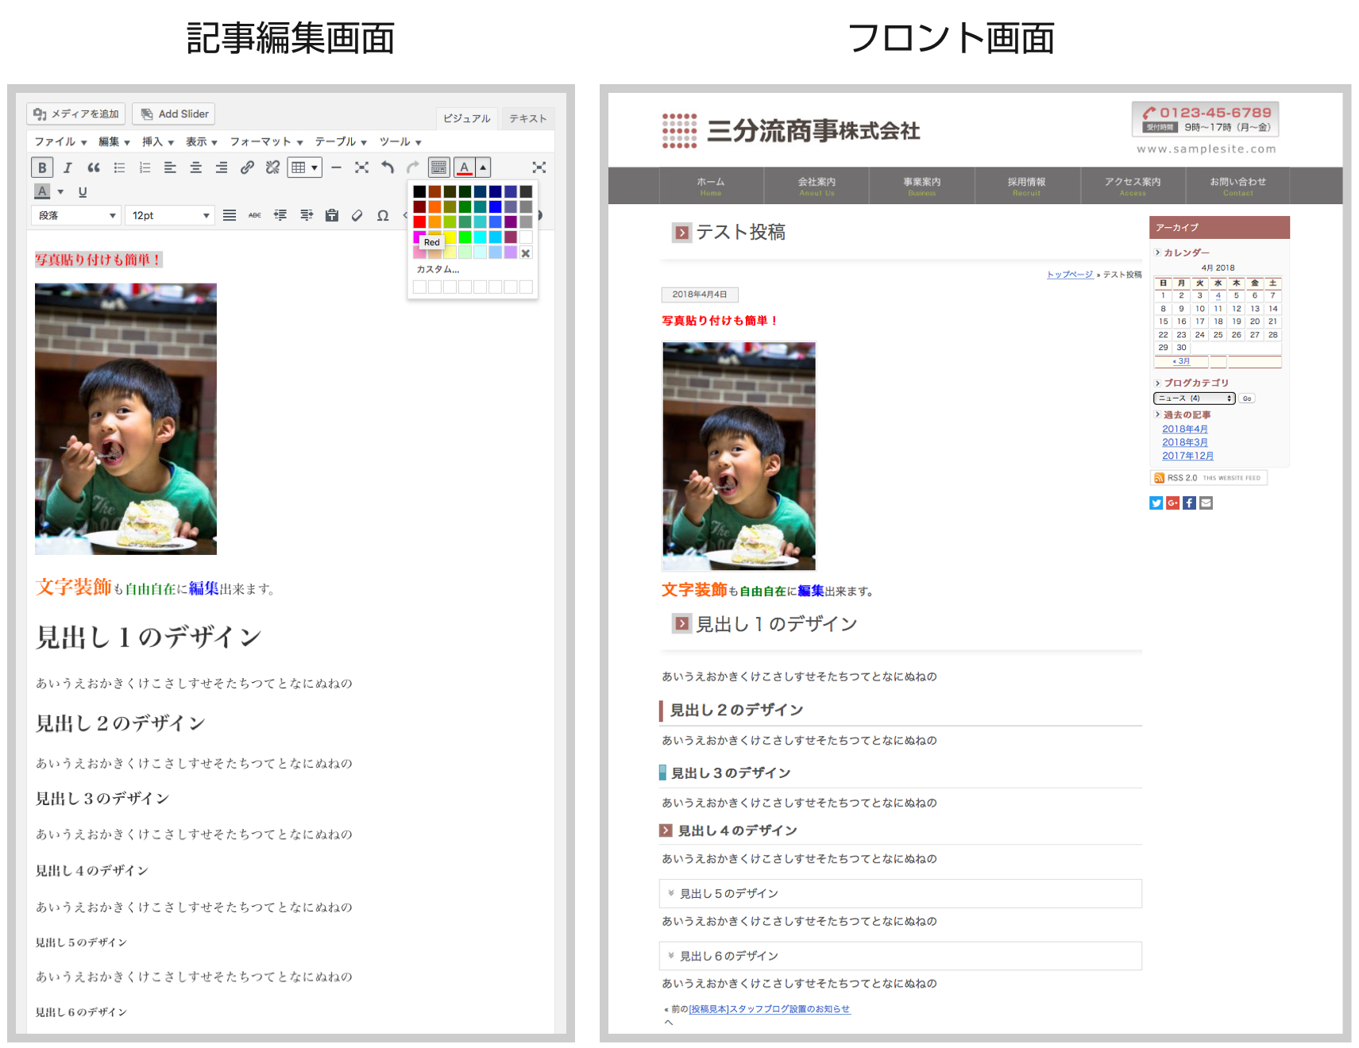Open 採用情報 in site navigation
This screenshot has height=1048, width=1359.
point(1026,186)
